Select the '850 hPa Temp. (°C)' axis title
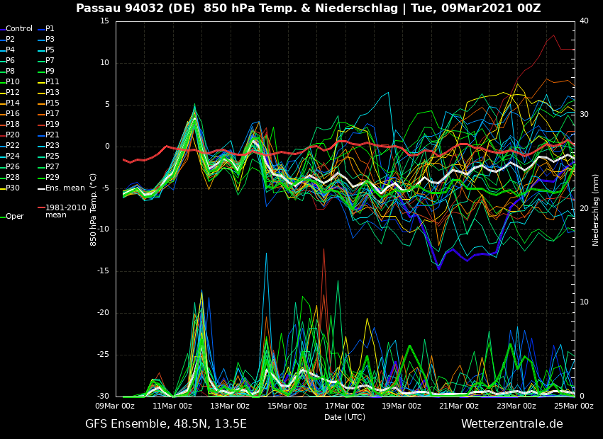The height and width of the screenshot is (439, 603). tap(94, 210)
